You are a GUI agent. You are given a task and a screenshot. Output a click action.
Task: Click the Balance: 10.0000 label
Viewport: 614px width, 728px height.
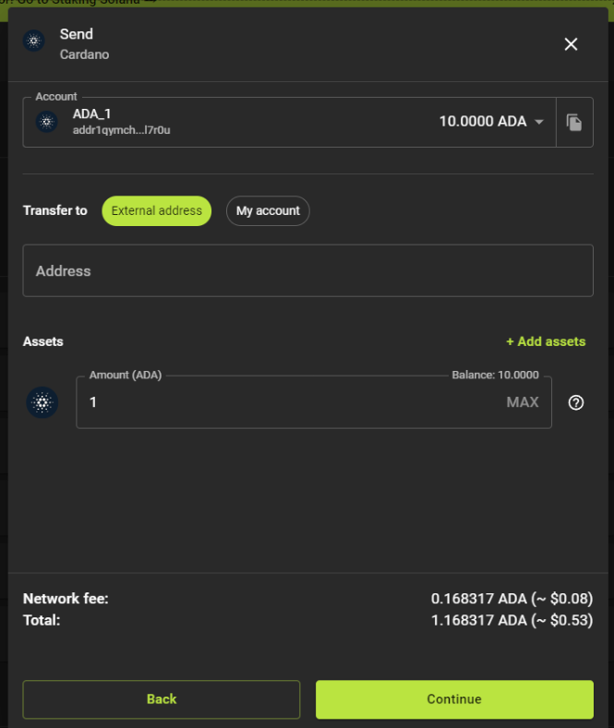[x=495, y=376]
